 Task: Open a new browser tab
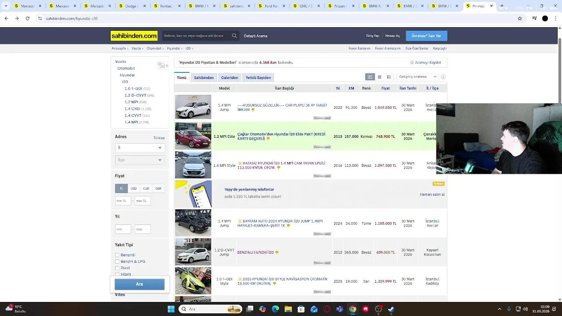coord(502,6)
